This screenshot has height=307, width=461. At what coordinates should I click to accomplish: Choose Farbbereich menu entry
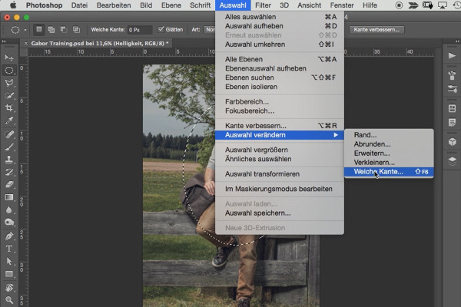pyautogui.click(x=280, y=101)
